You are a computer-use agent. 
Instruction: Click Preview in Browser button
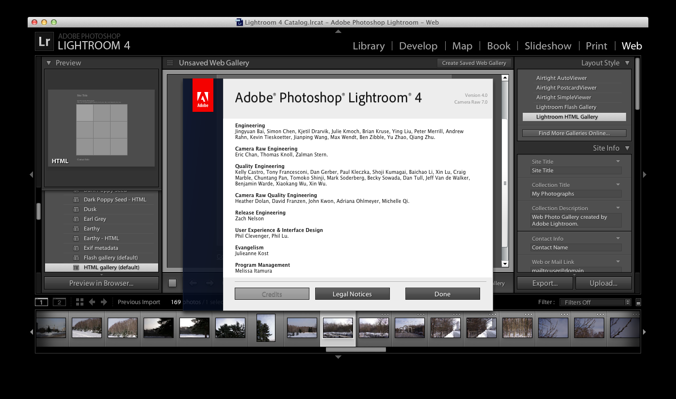[x=101, y=283]
